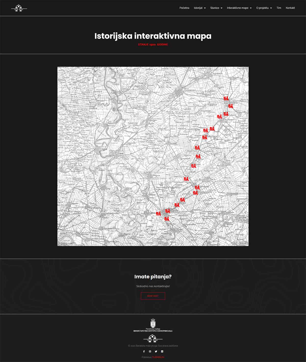
Task: Expand the Stanice dropdown arrow
Action: point(221,8)
